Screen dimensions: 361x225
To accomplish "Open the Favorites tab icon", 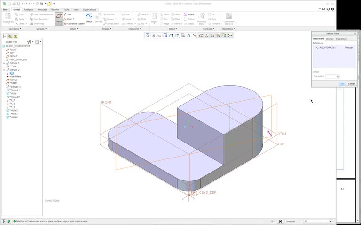I will pyautogui.click(x=16, y=36).
